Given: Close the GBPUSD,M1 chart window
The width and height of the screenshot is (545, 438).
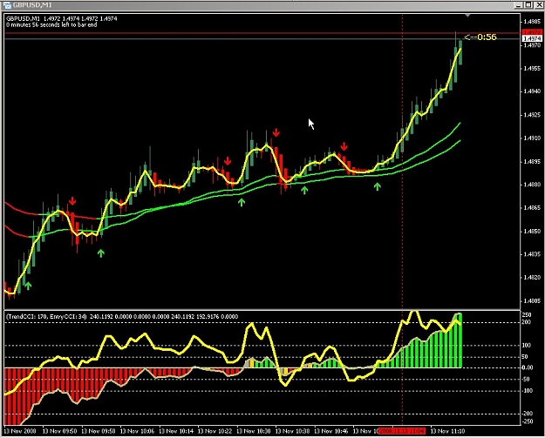Looking at the screenshot, I should [x=538, y=5].
